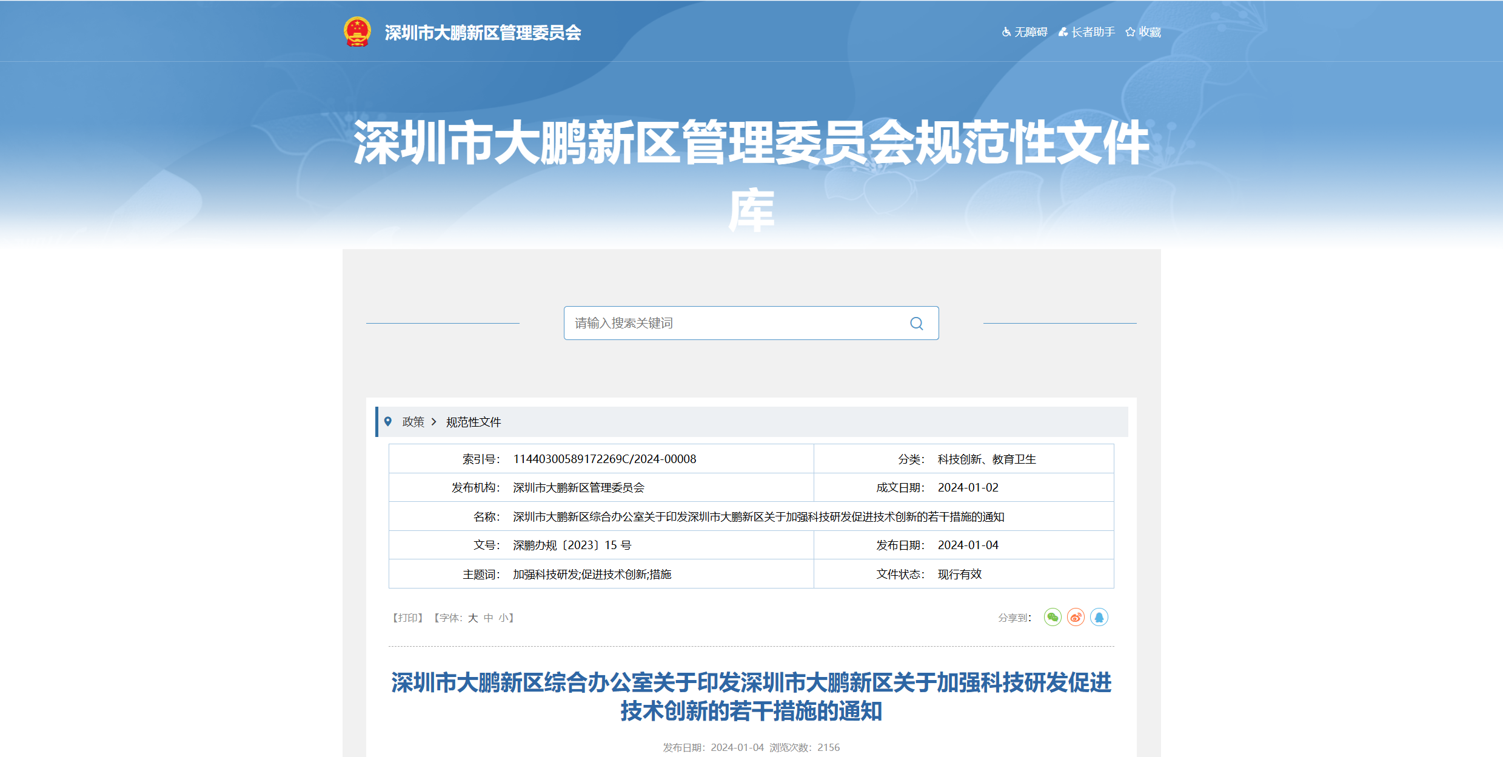Click the 长者助手 text link
The image size is (1503, 757).
click(1092, 31)
